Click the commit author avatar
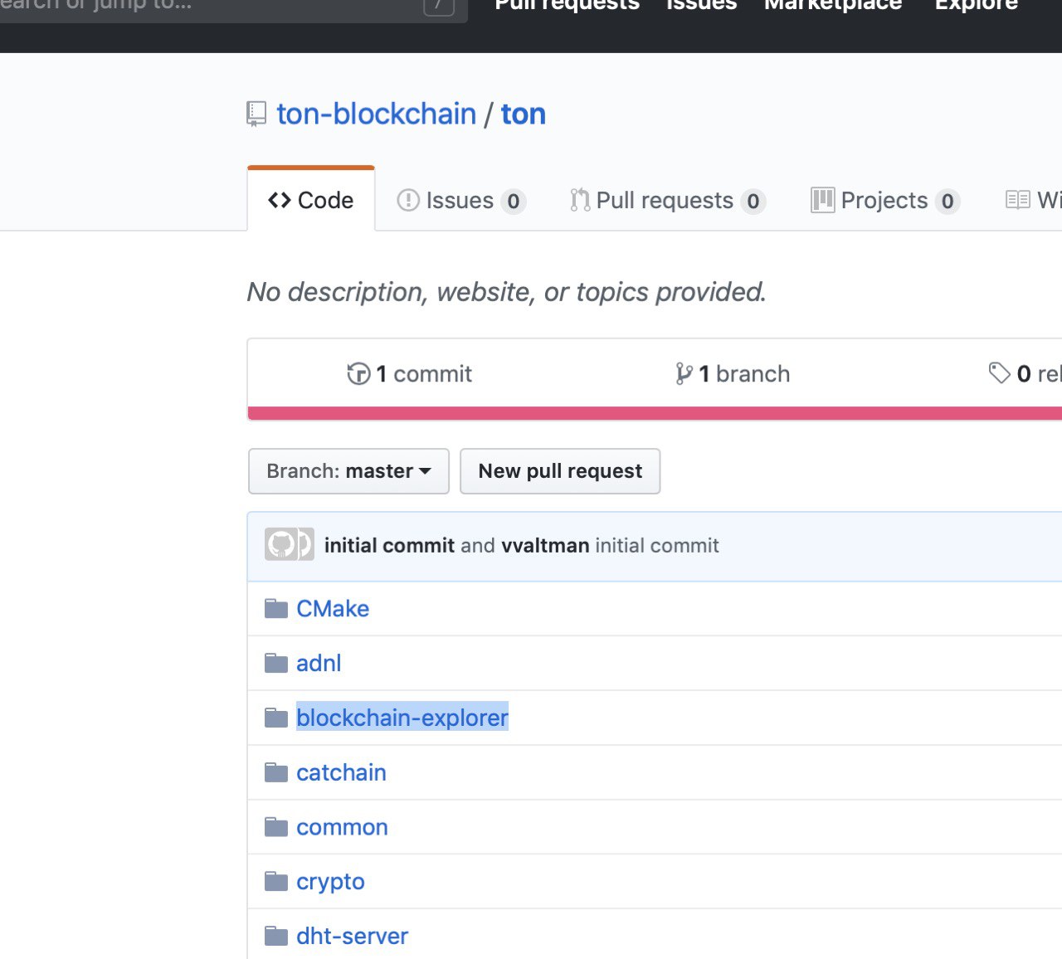Image resolution: width=1062 pixels, height=959 pixels. (289, 544)
